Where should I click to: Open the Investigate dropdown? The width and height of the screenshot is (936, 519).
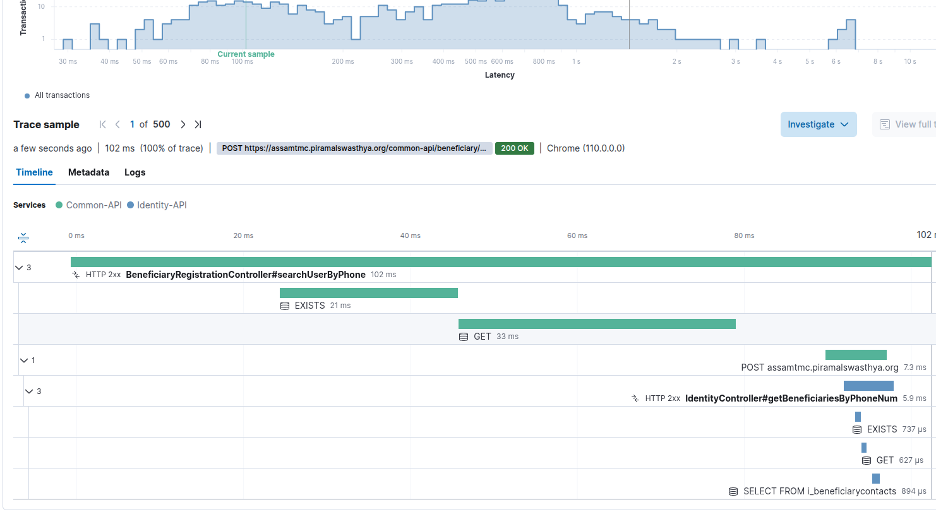coord(818,124)
